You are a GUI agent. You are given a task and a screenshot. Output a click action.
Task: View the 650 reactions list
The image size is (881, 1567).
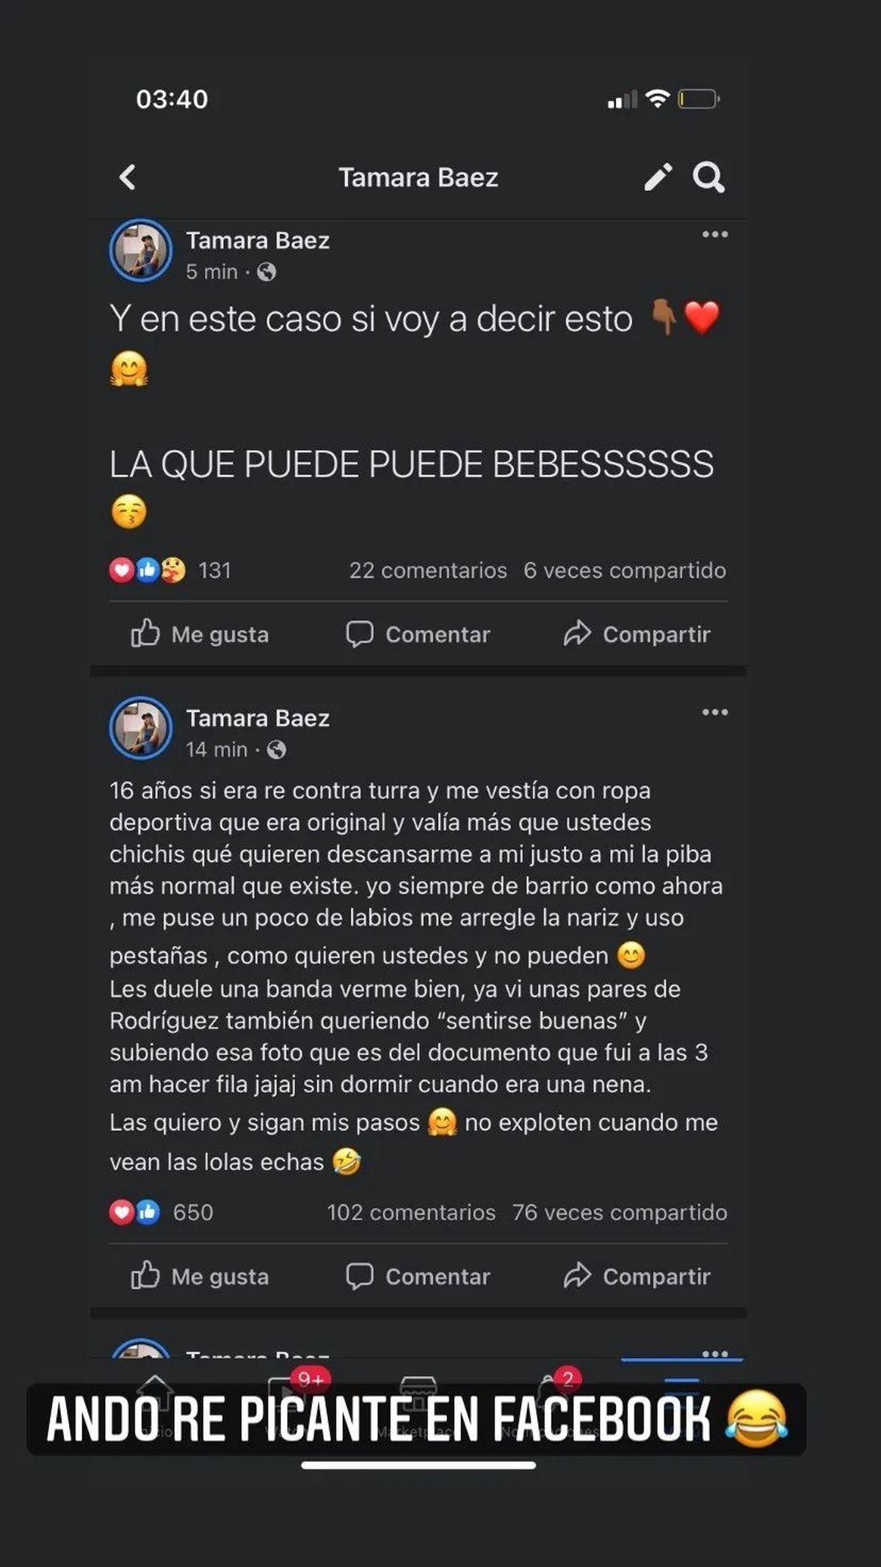click(162, 1212)
